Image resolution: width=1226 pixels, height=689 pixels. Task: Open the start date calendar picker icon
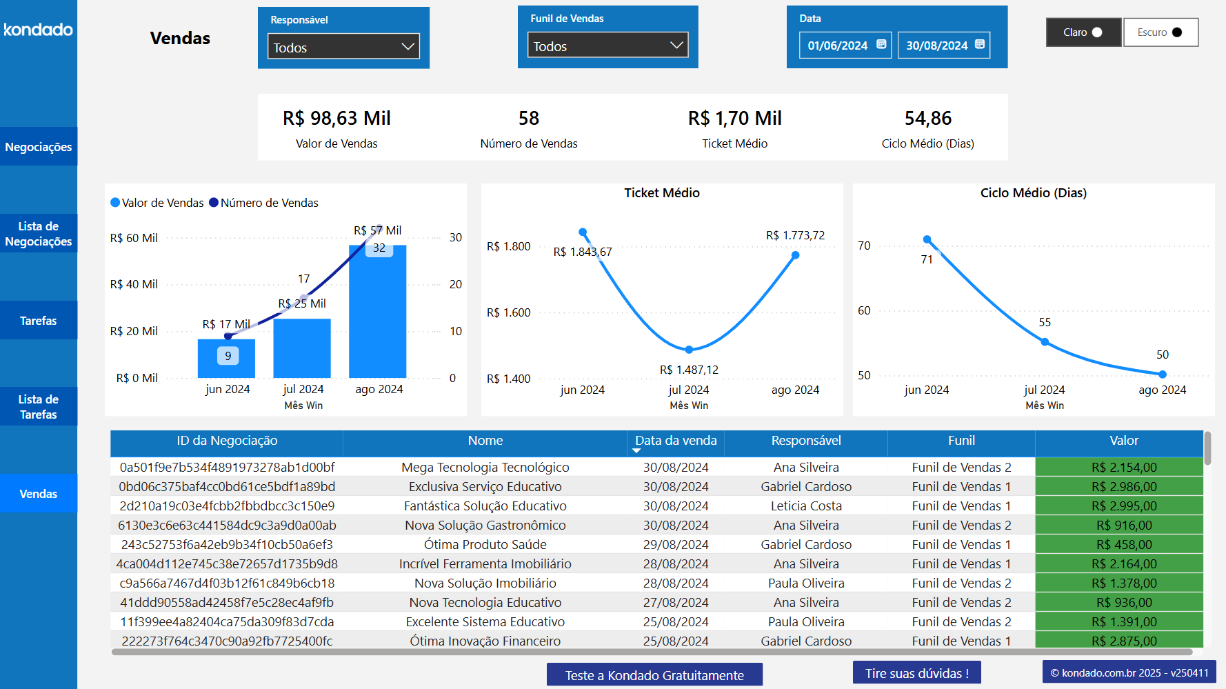click(882, 44)
